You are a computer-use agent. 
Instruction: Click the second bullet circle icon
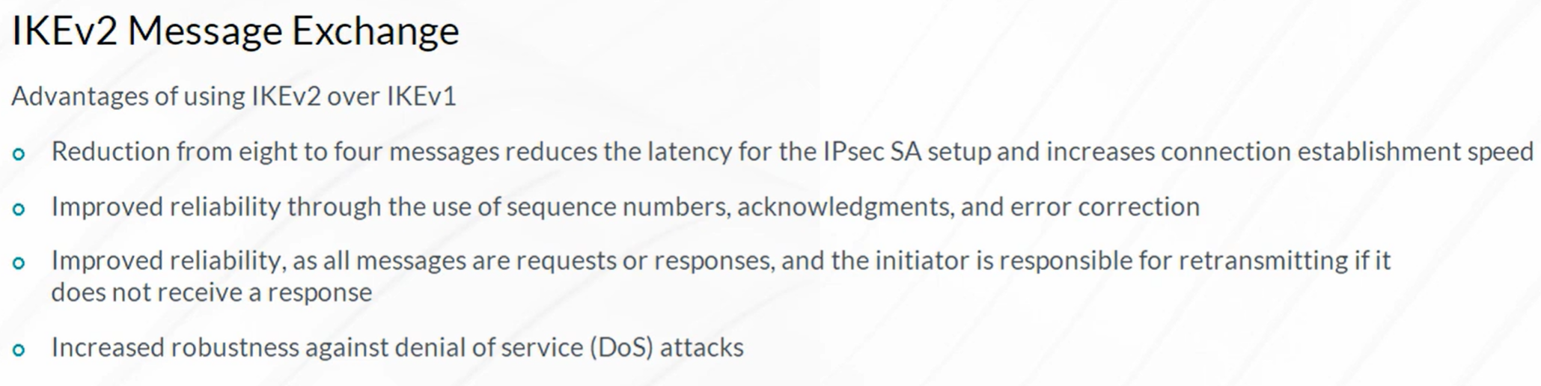[19, 209]
